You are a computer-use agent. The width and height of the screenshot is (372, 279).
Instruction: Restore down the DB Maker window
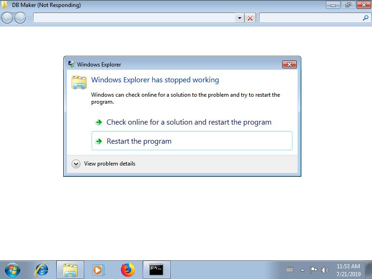click(348, 5)
